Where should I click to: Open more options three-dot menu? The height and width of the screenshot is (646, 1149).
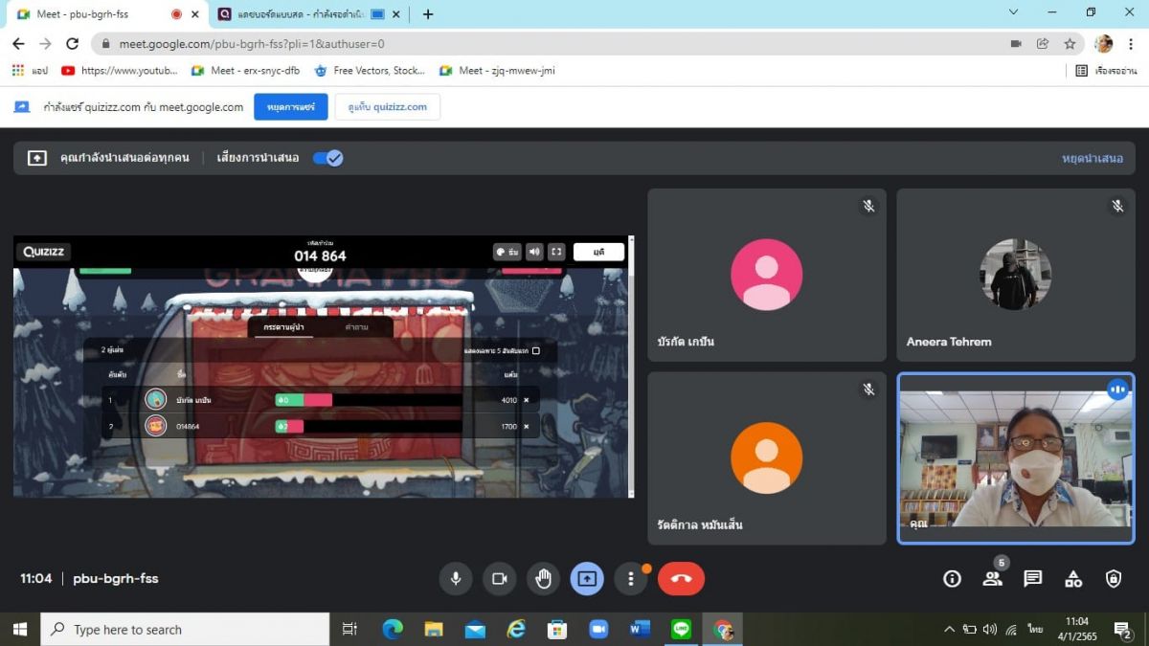(x=630, y=579)
